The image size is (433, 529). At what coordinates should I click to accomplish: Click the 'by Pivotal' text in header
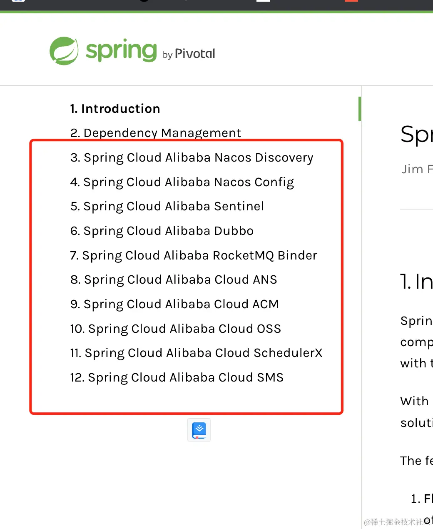pos(189,54)
